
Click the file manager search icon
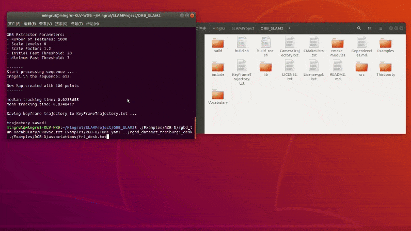pyautogui.click(x=359, y=28)
